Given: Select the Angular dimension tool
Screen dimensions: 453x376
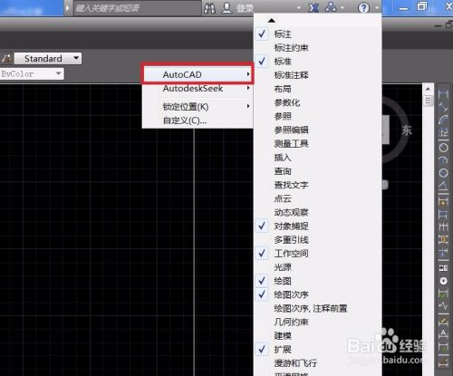Looking at the screenshot, I should pos(443,186).
